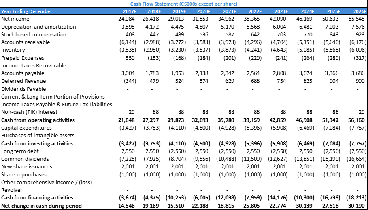Click the 2026F column header
The height and width of the screenshot is (210, 368).
click(358, 11)
